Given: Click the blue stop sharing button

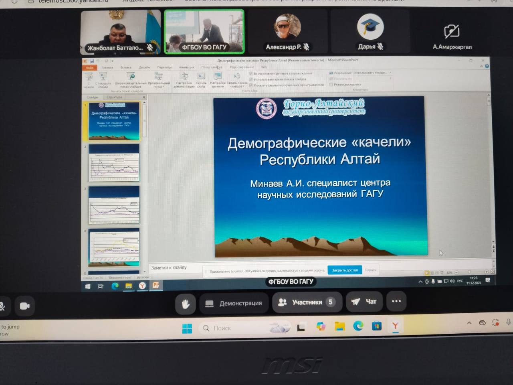Looking at the screenshot, I should (x=345, y=270).
